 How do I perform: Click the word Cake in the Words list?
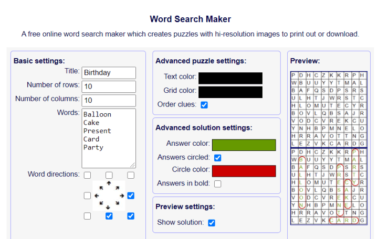pyautogui.click(x=91, y=123)
